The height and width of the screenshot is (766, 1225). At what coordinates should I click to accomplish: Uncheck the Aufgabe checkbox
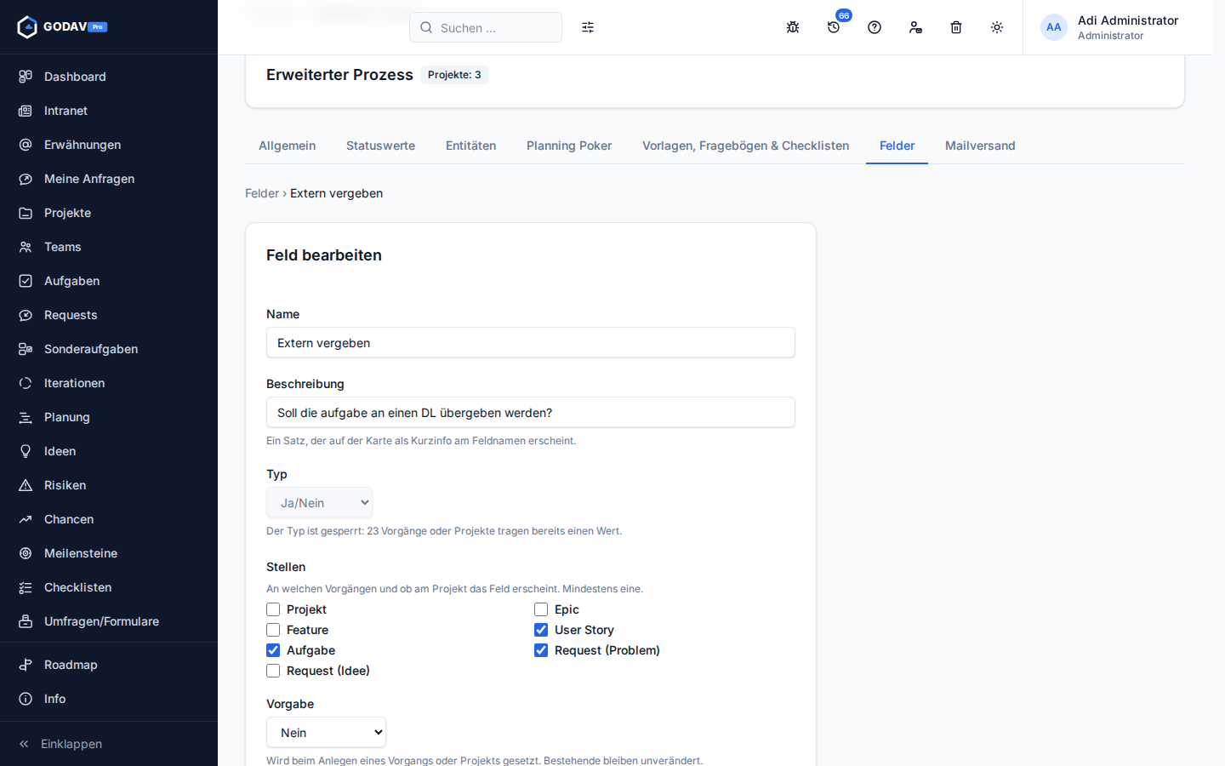click(x=273, y=650)
